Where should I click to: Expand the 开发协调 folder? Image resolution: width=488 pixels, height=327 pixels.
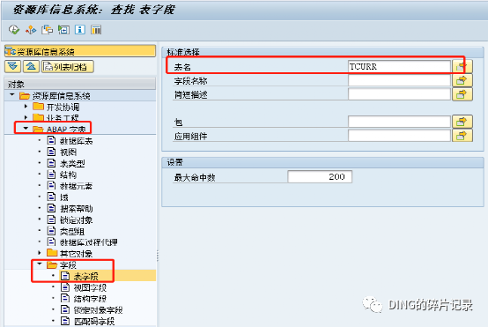pyautogui.click(x=26, y=107)
